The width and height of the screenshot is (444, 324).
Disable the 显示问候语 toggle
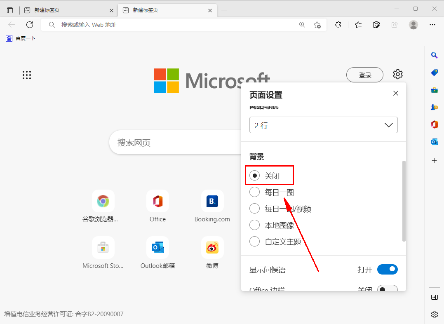click(x=387, y=269)
